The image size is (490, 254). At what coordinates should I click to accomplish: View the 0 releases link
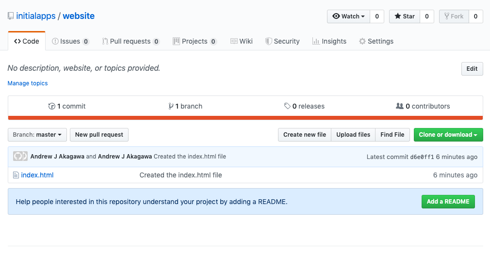coord(304,106)
